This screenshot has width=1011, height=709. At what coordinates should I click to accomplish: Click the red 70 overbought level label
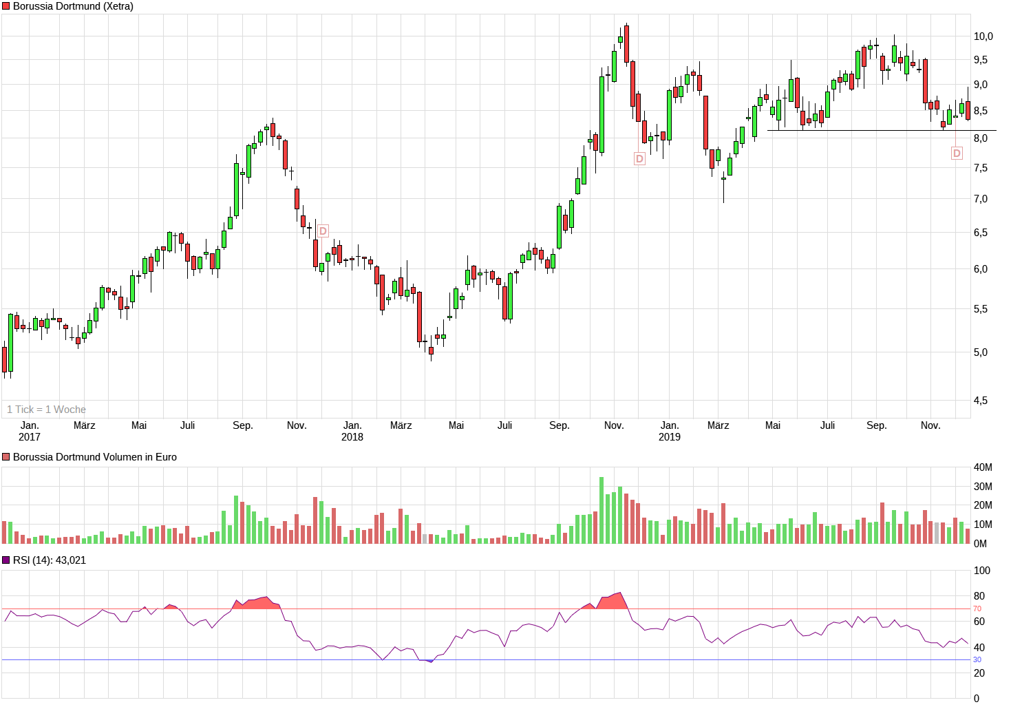coord(977,609)
